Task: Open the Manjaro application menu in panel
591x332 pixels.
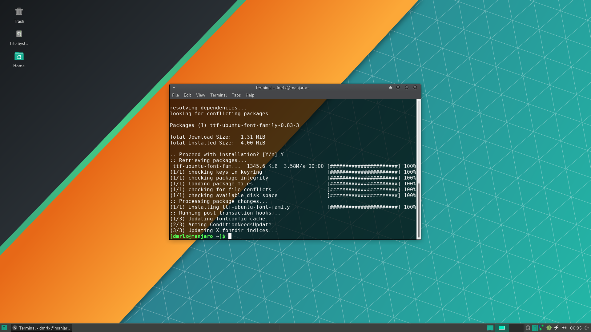Action: [x=4, y=328]
